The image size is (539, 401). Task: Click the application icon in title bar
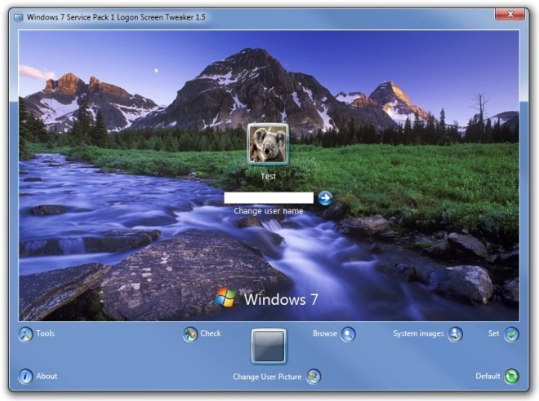(19, 17)
